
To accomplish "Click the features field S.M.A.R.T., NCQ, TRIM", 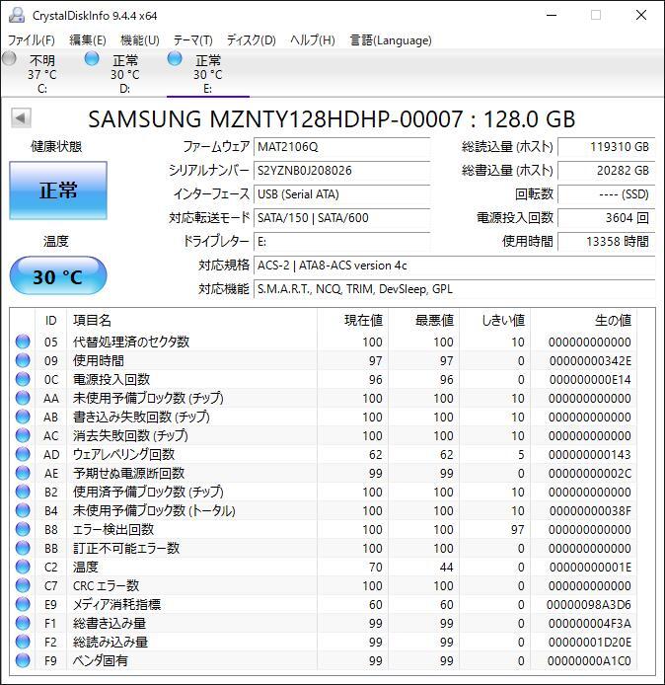I will click(x=455, y=289).
